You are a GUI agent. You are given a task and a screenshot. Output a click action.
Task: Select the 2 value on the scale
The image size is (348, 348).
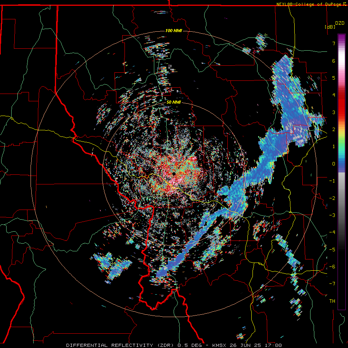tap(334, 130)
